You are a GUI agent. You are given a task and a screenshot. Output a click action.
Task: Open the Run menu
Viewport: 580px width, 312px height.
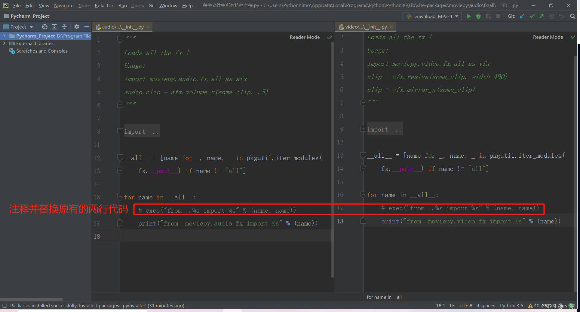122,5
